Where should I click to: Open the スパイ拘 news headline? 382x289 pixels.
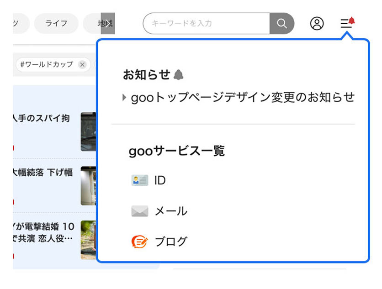coord(42,118)
